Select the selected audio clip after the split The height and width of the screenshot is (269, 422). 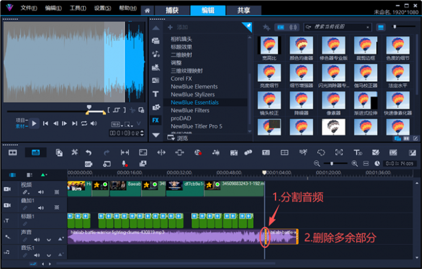click(x=282, y=236)
